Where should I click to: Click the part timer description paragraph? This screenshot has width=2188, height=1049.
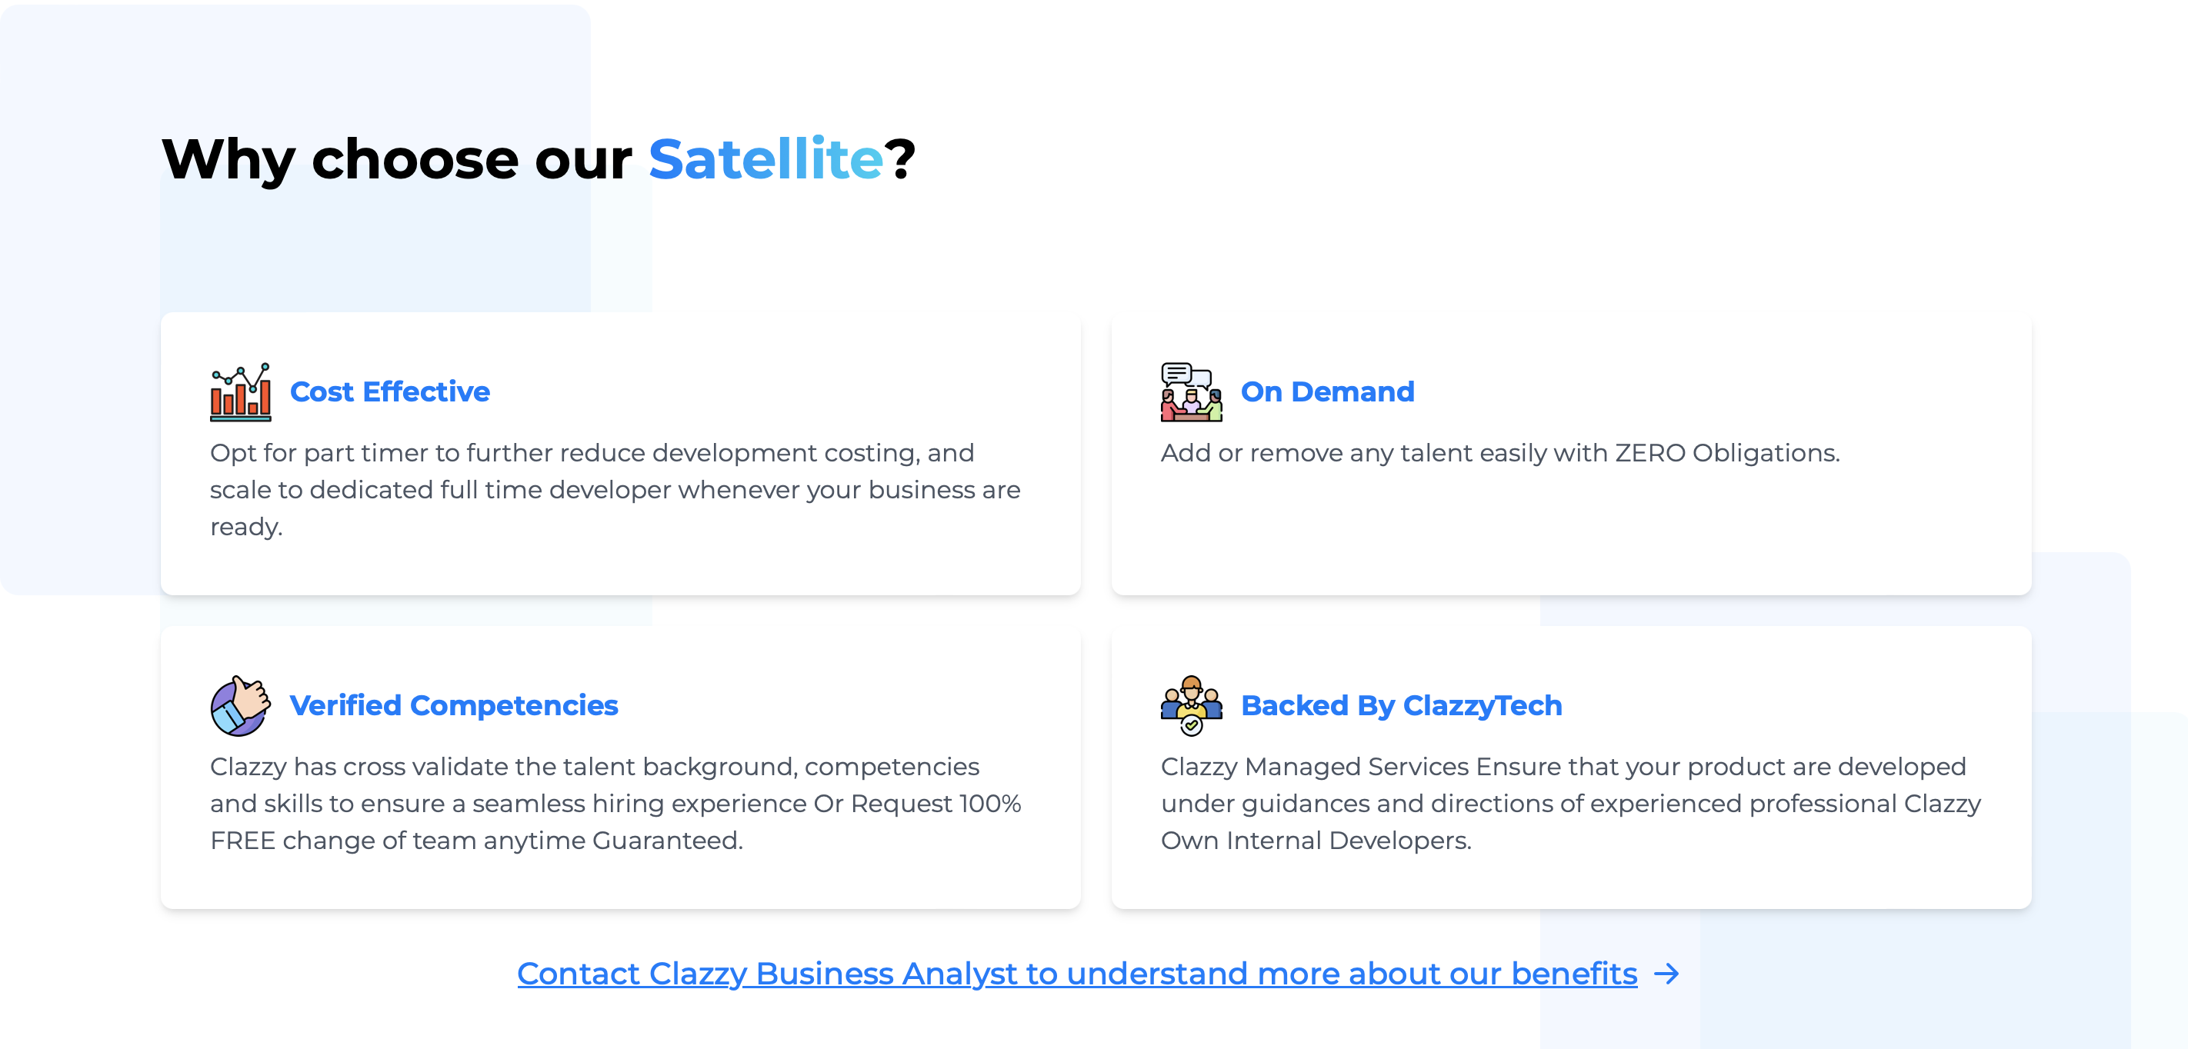[615, 490]
